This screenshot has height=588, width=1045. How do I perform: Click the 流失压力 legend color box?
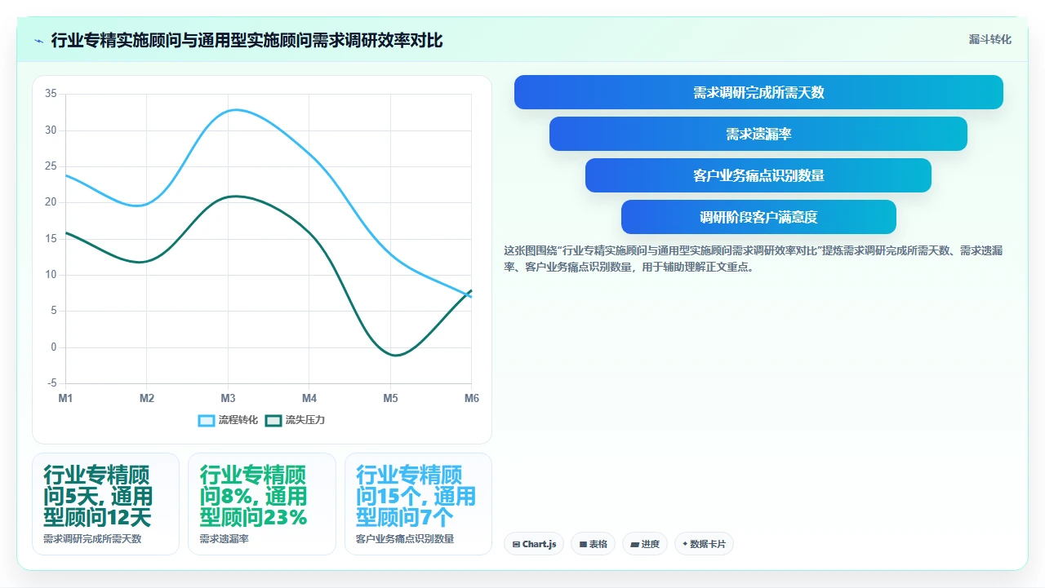click(x=273, y=420)
